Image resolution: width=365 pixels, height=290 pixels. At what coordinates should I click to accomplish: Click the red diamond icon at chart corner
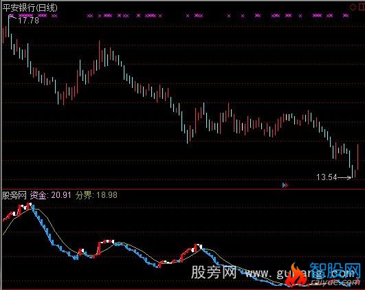tap(353, 8)
